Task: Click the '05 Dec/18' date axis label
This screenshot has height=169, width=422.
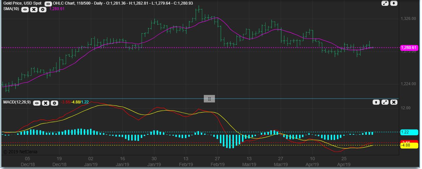Action: (x=27, y=161)
